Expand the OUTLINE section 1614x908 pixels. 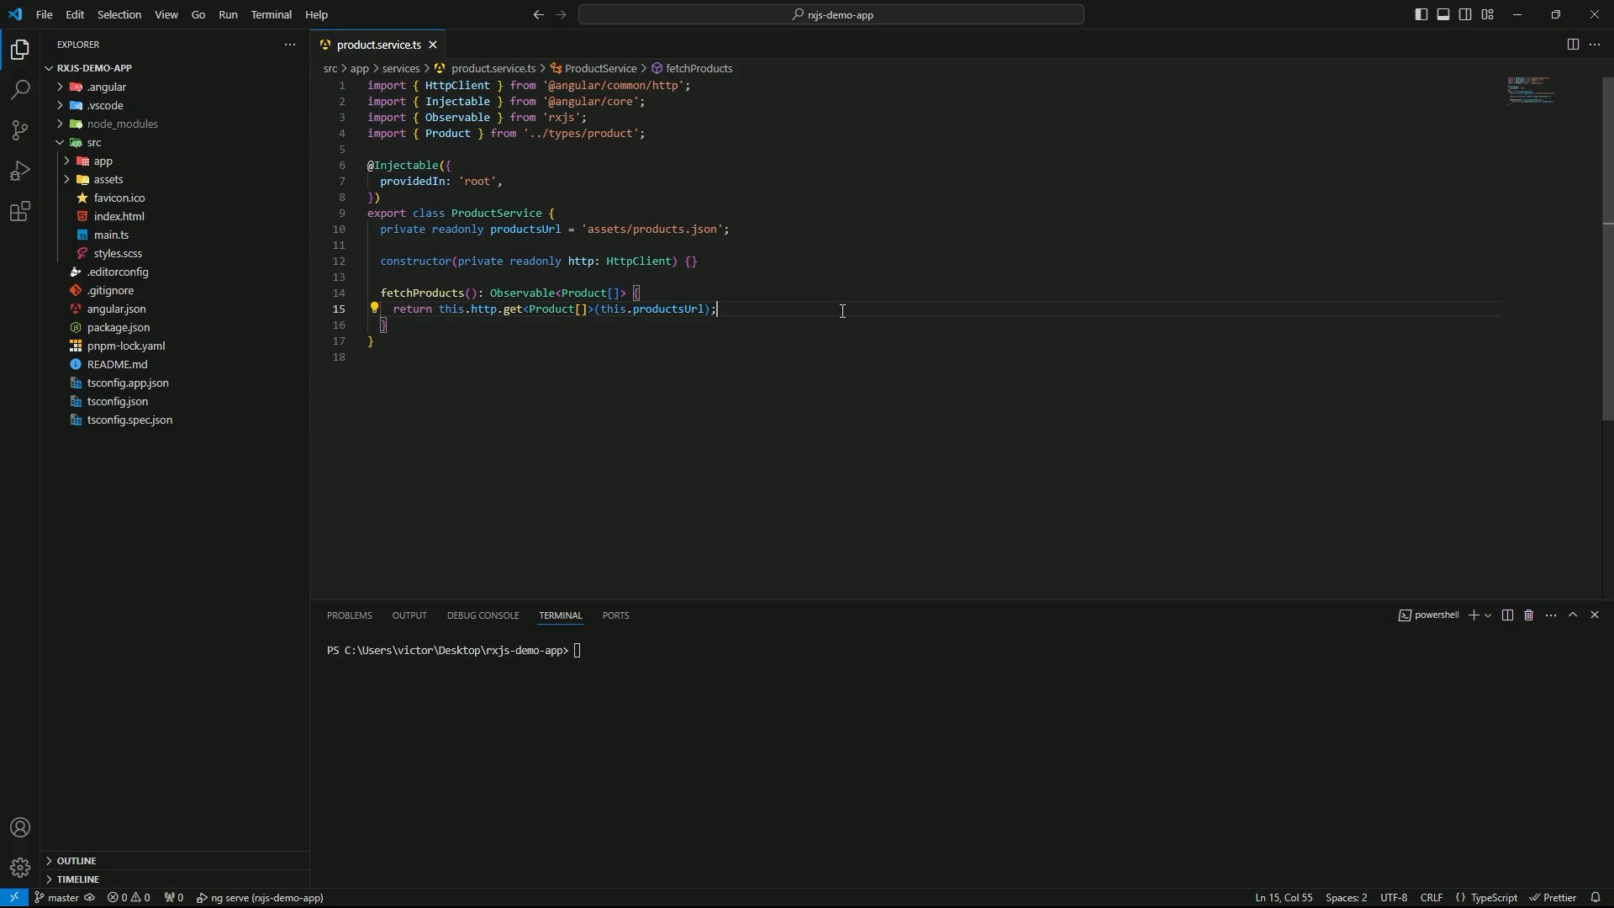pos(76,861)
